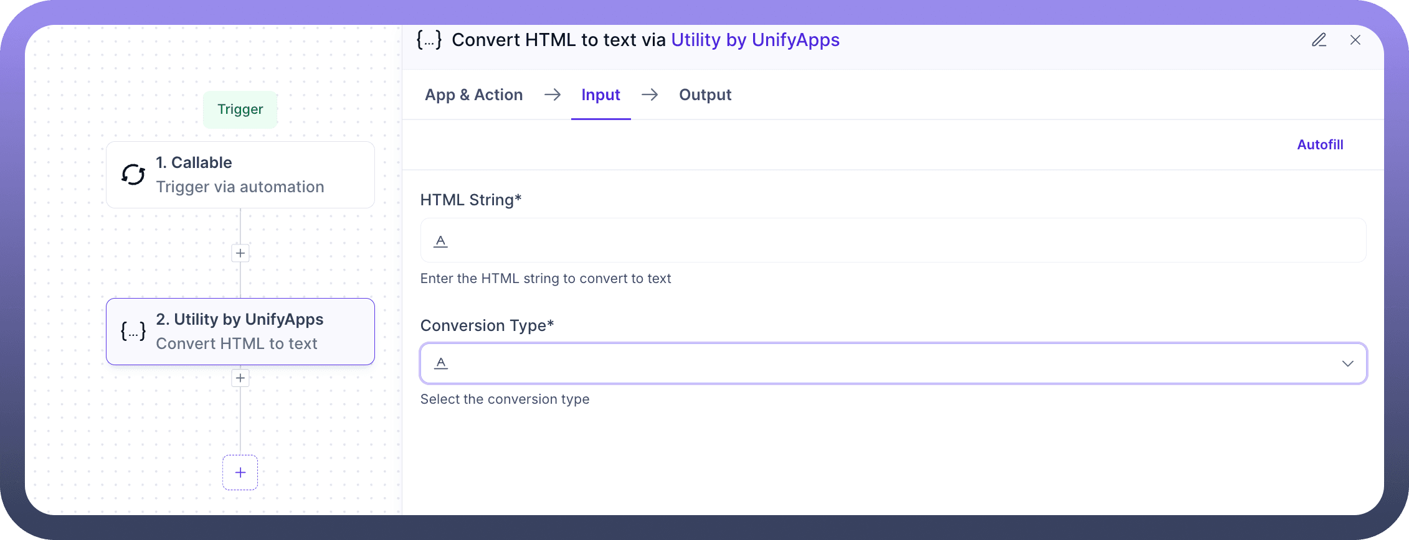Click plus icon below Utility step
Viewport: 1409px width, 540px height.
[240, 378]
